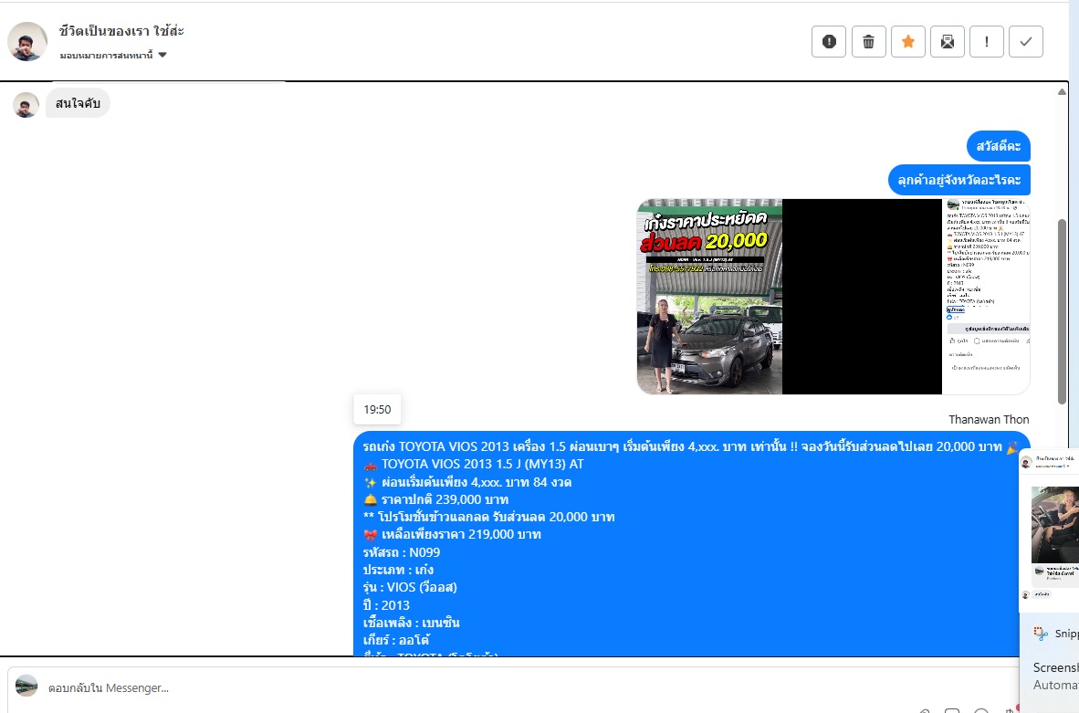This screenshot has width=1079, height=713.
Task: Mark conversation done with checkmark icon
Action: [x=1026, y=42]
